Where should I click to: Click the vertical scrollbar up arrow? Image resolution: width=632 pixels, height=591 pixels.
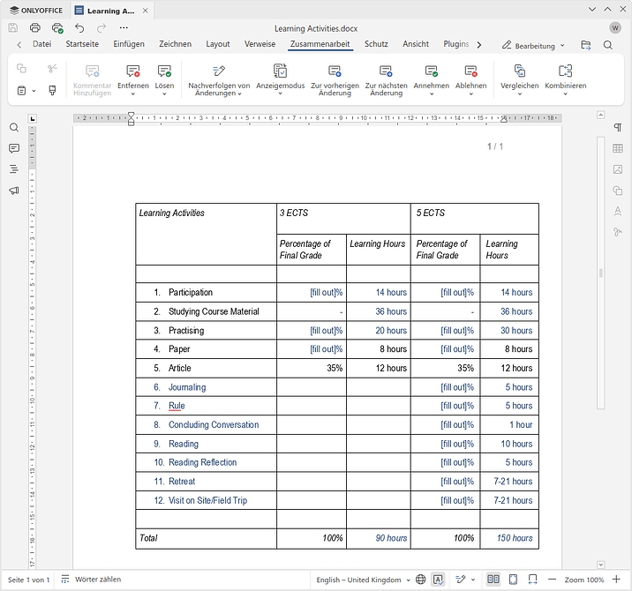tap(600, 116)
